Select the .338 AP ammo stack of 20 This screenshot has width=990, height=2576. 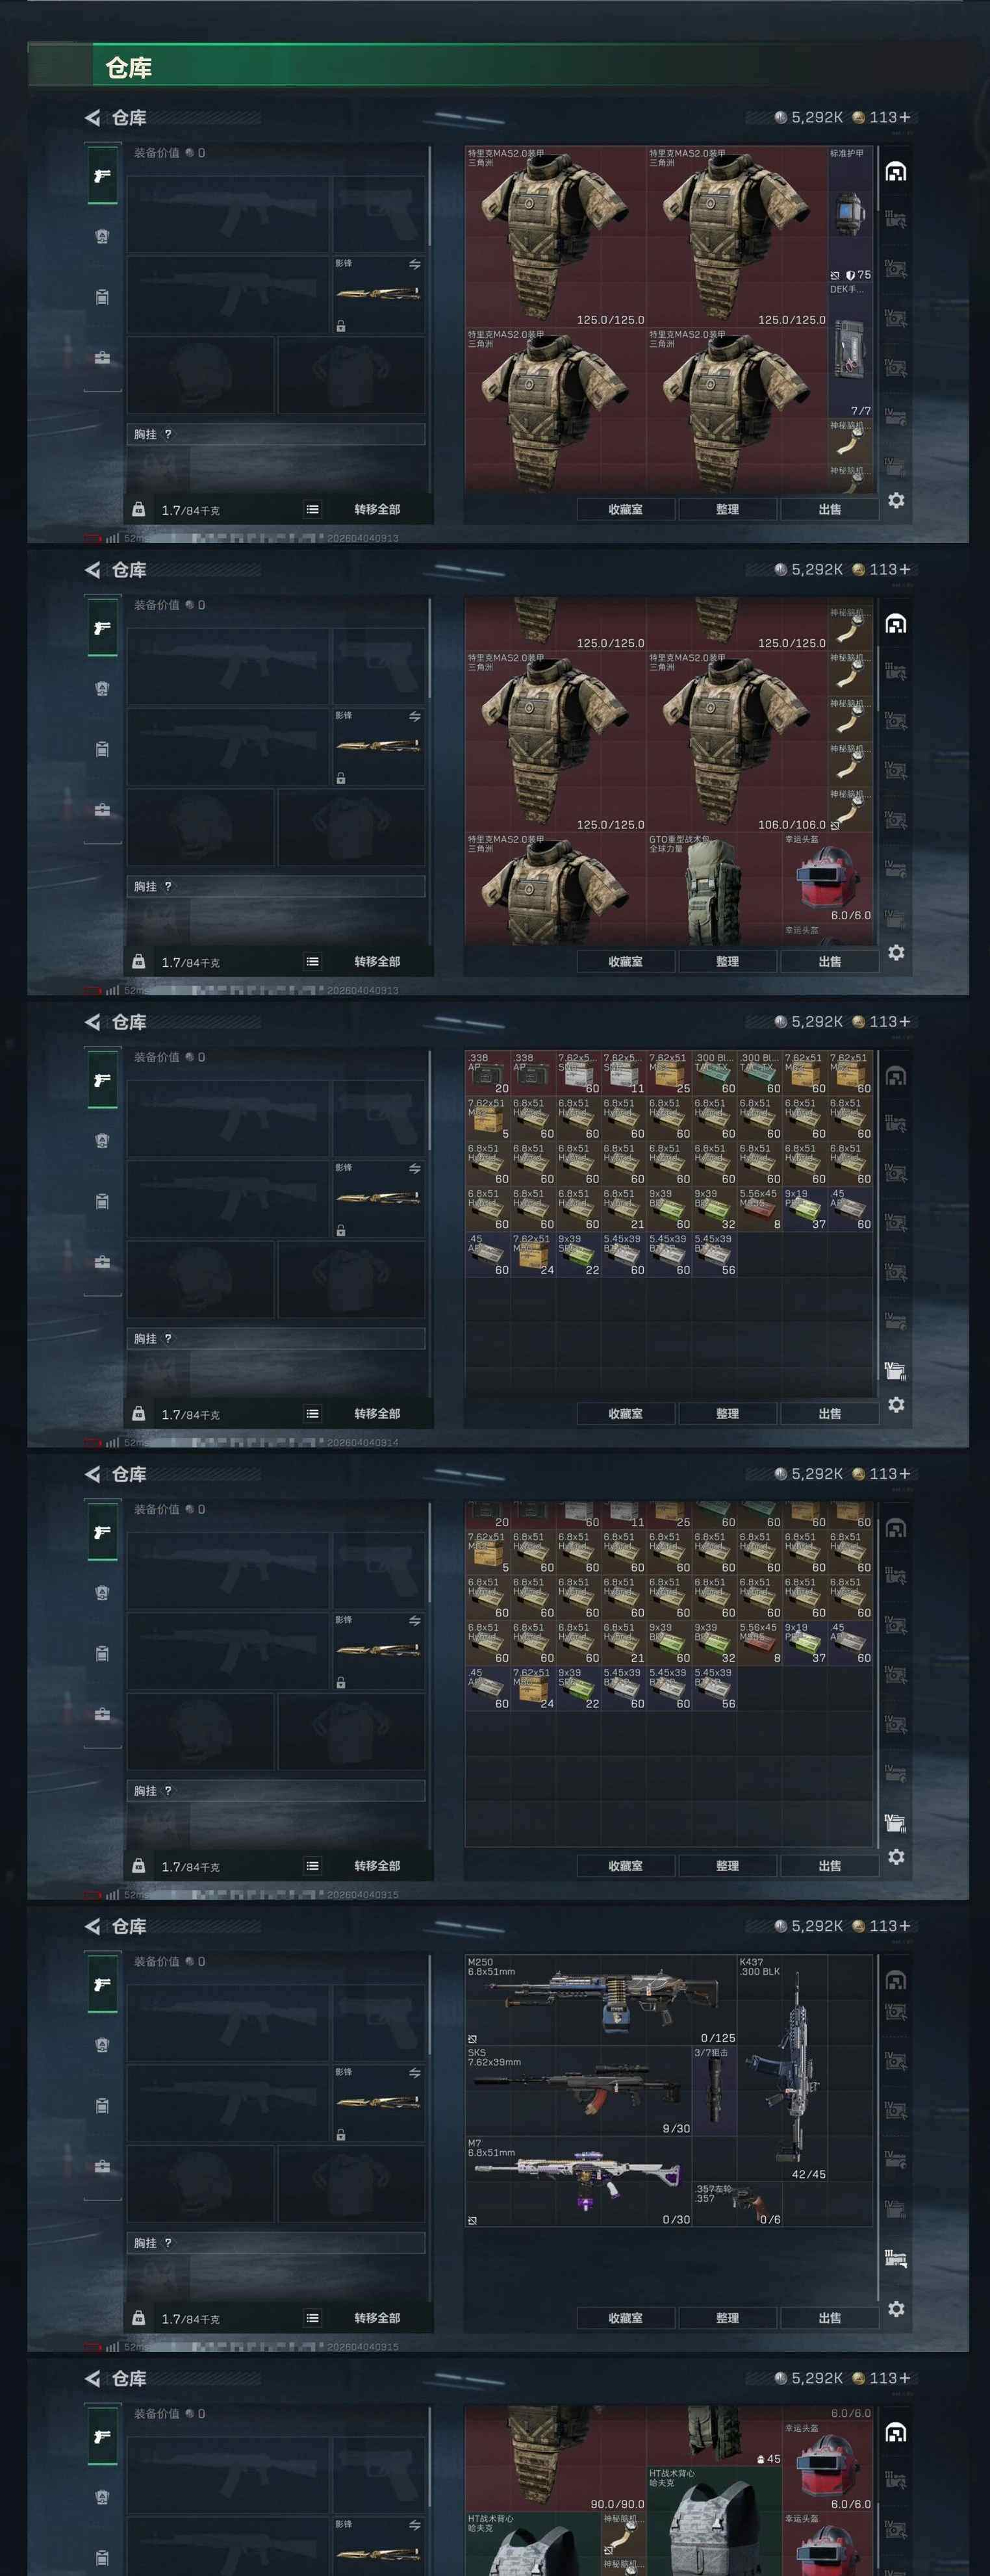point(488,1073)
